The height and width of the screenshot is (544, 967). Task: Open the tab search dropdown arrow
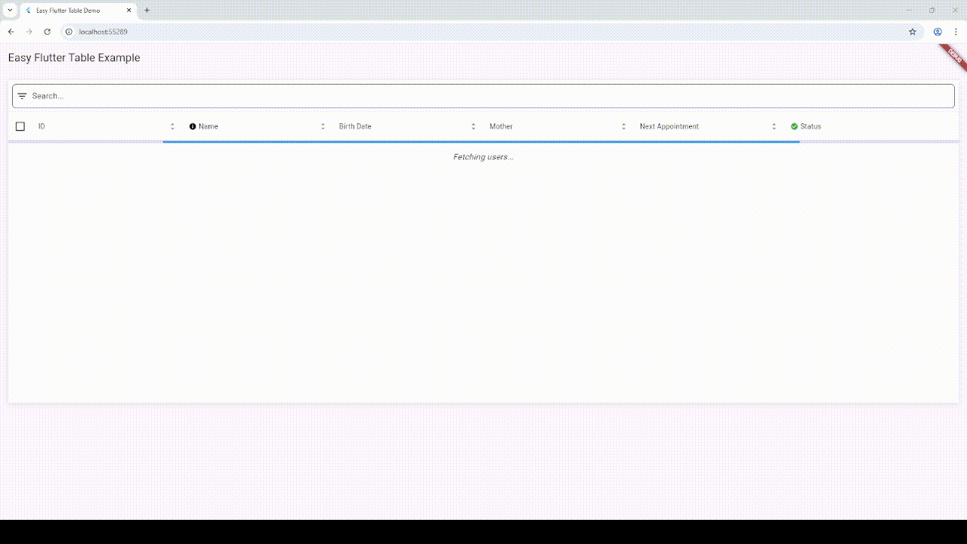tap(10, 11)
